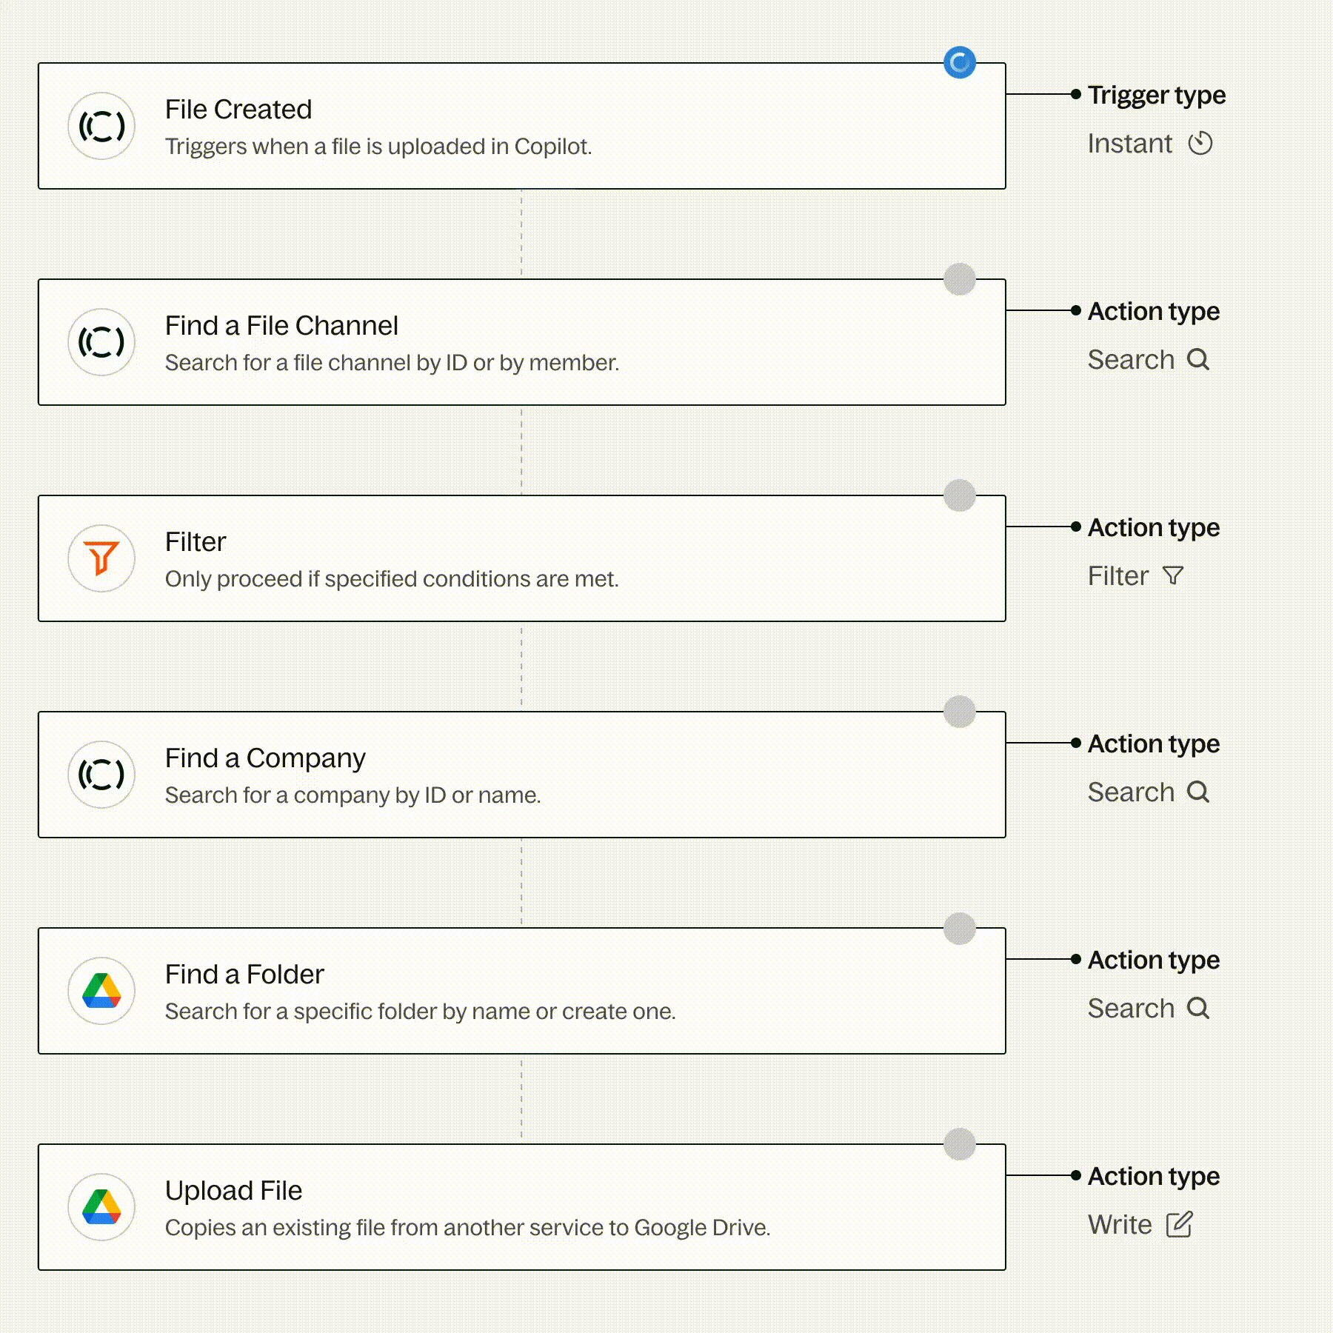Click Google Drive icon on Find a Folder
The width and height of the screenshot is (1333, 1333).
click(x=101, y=991)
